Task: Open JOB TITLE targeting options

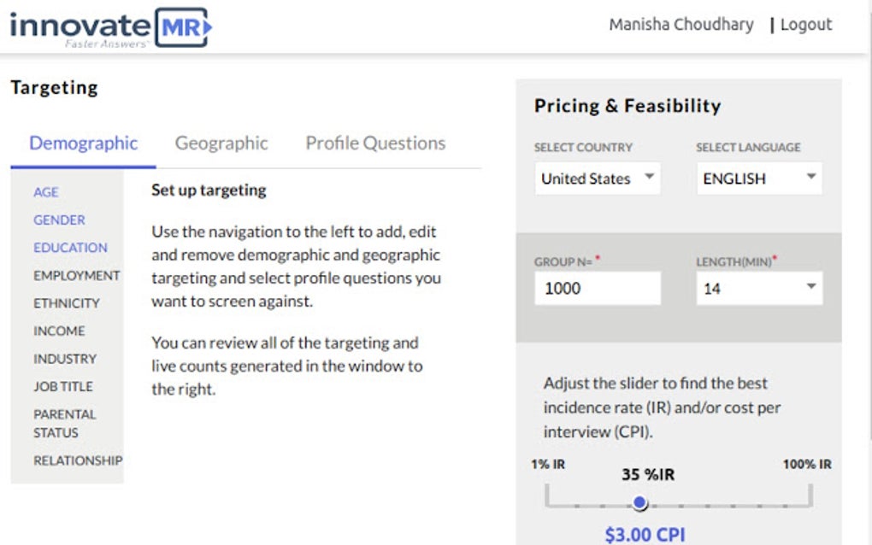Action: 63,386
